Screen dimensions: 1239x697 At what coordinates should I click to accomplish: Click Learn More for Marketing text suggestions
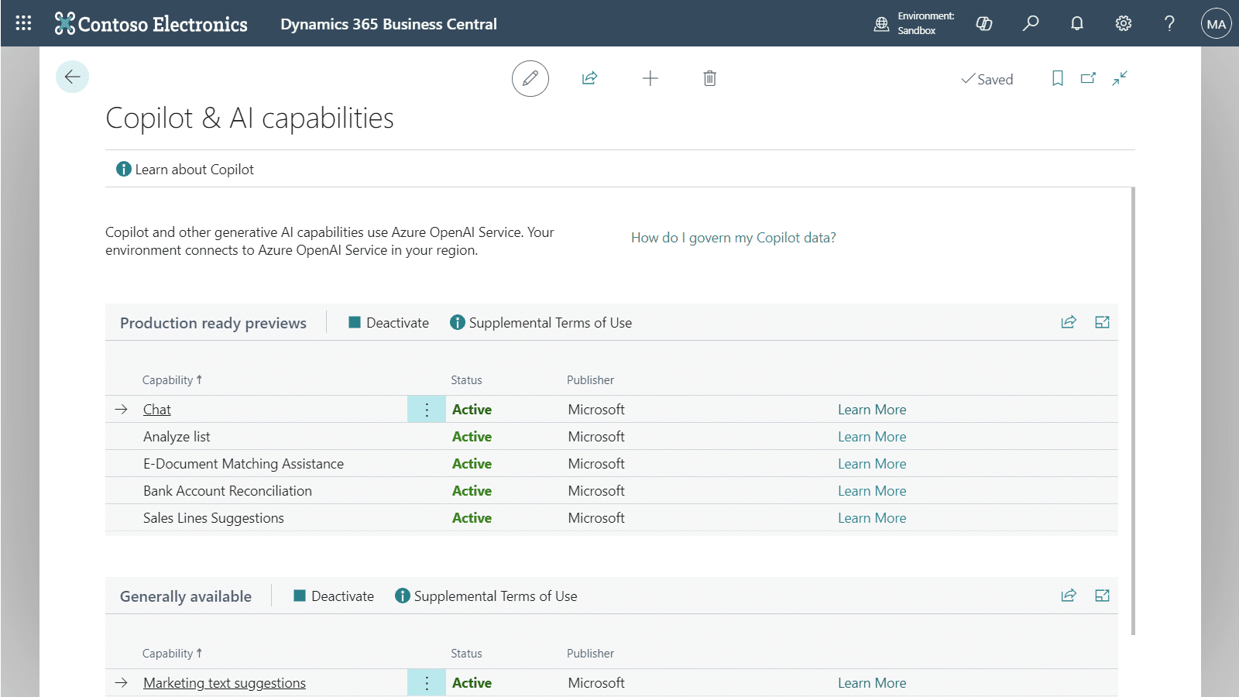point(872,683)
